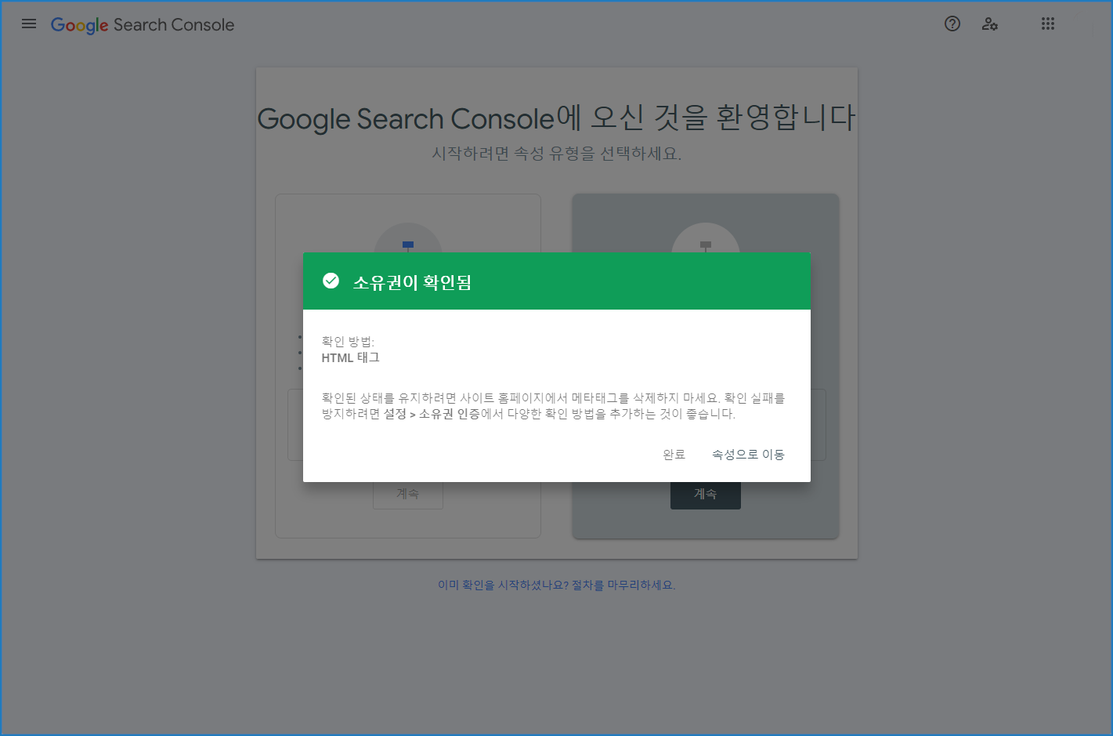Open the help menu with question mark icon
1113x736 pixels.
click(952, 24)
